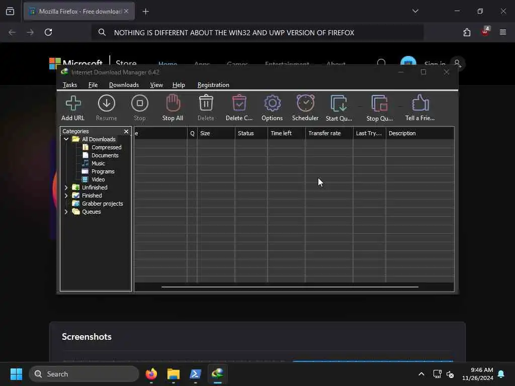The height and width of the screenshot is (386, 515).
Task: Collapse the All Downloads tree node
Action: point(66,139)
